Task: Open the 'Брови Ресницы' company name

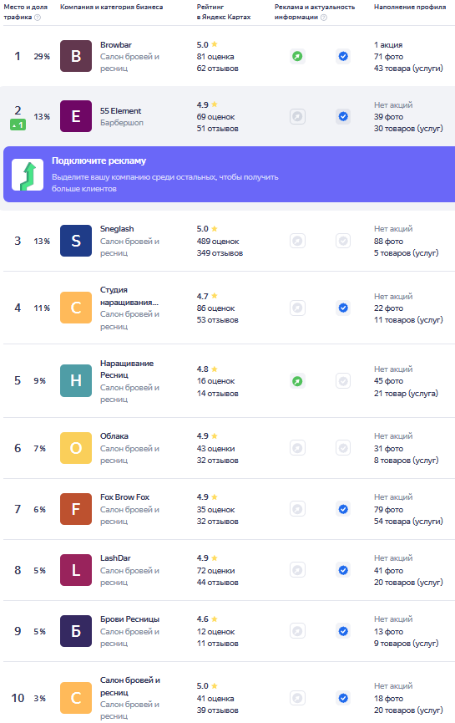Action: coord(130,619)
